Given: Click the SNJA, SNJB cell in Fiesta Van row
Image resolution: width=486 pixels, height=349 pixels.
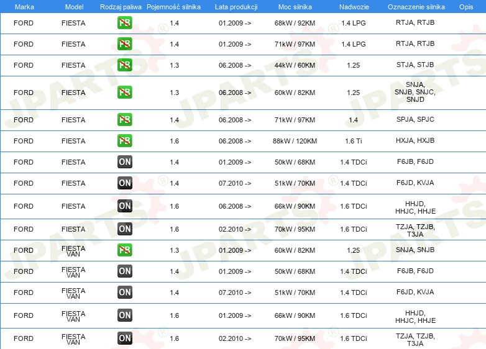Looking at the screenshot, I should [x=415, y=250].
